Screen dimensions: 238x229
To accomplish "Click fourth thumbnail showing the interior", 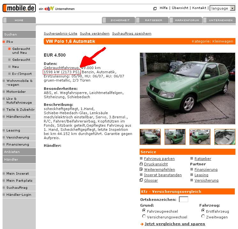I will pyautogui.click(x=225, y=137).
